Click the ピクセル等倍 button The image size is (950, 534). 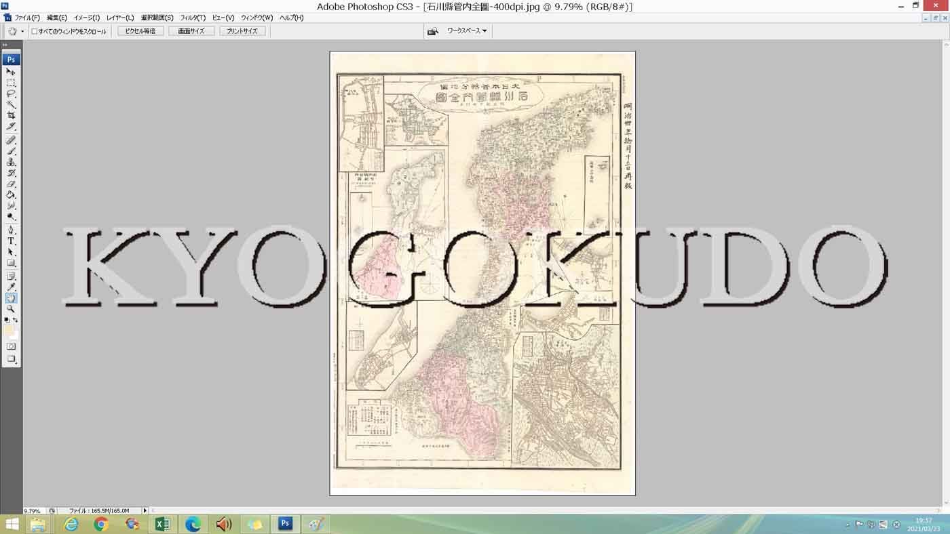point(140,31)
